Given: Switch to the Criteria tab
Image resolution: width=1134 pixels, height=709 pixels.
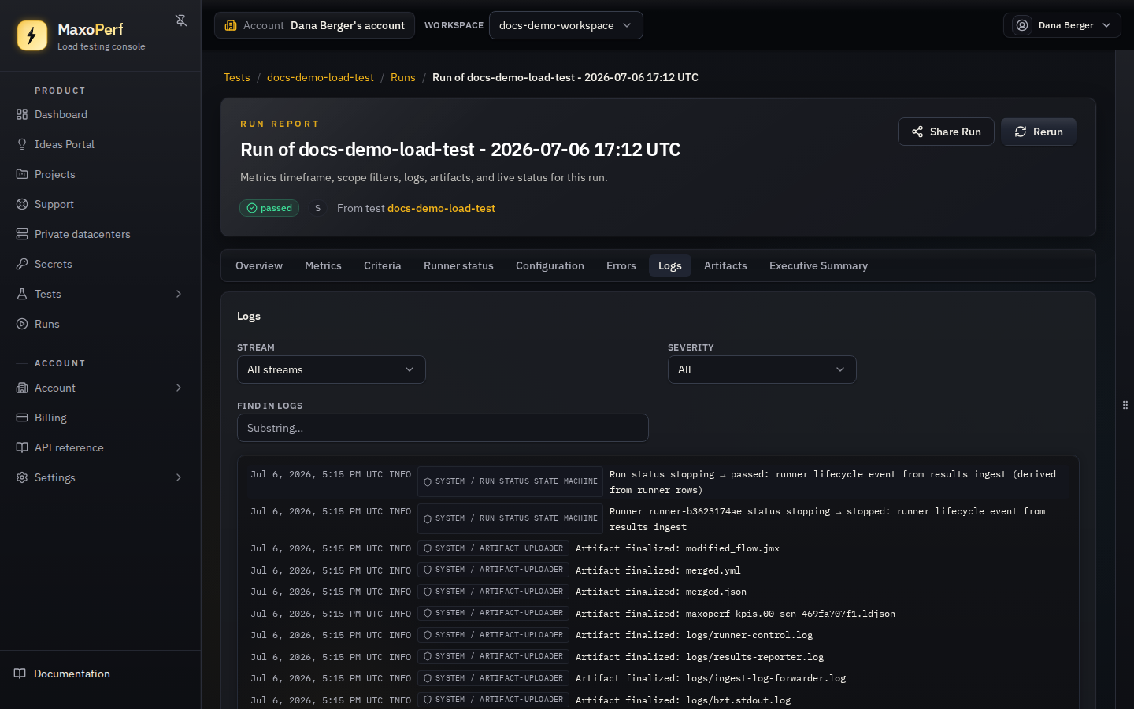Looking at the screenshot, I should pos(383,265).
